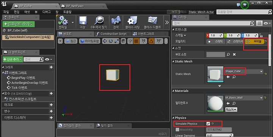Click the Add Component button
This screenshot has width=273, height=137.
pyautogui.click(x=19, y=24)
